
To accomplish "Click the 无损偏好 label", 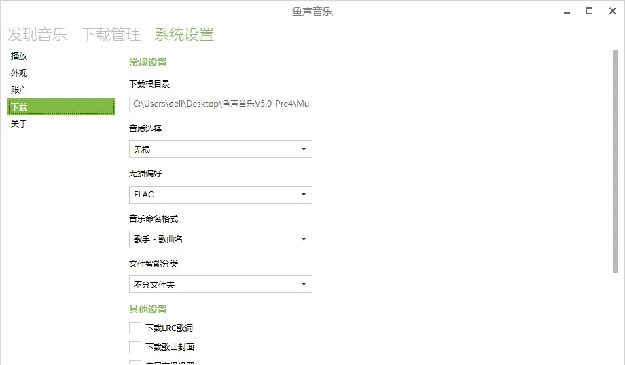I will click(x=145, y=174).
